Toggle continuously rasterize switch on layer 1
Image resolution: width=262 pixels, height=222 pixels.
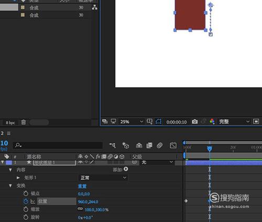(x=86, y=162)
